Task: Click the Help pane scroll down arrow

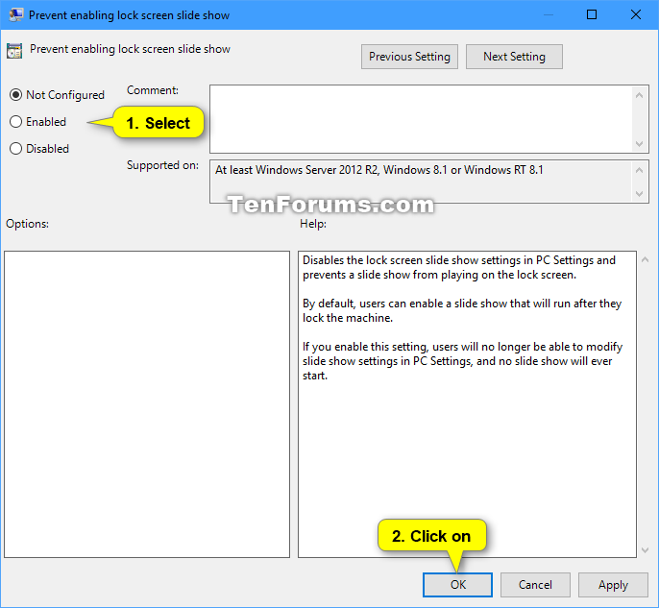Action: coord(646,550)
